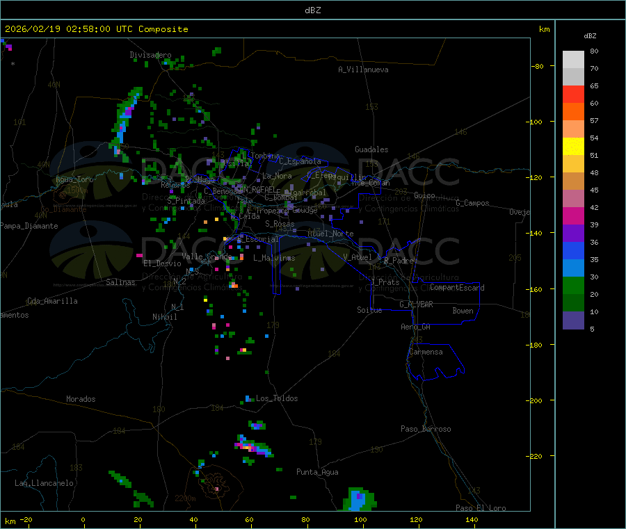Click the Paso_El_Loro label
626x529 pixels.
481,508
